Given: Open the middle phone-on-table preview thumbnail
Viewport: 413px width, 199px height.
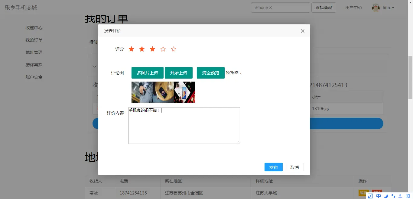Looking at the screenshot, I should tap(163, 92).
